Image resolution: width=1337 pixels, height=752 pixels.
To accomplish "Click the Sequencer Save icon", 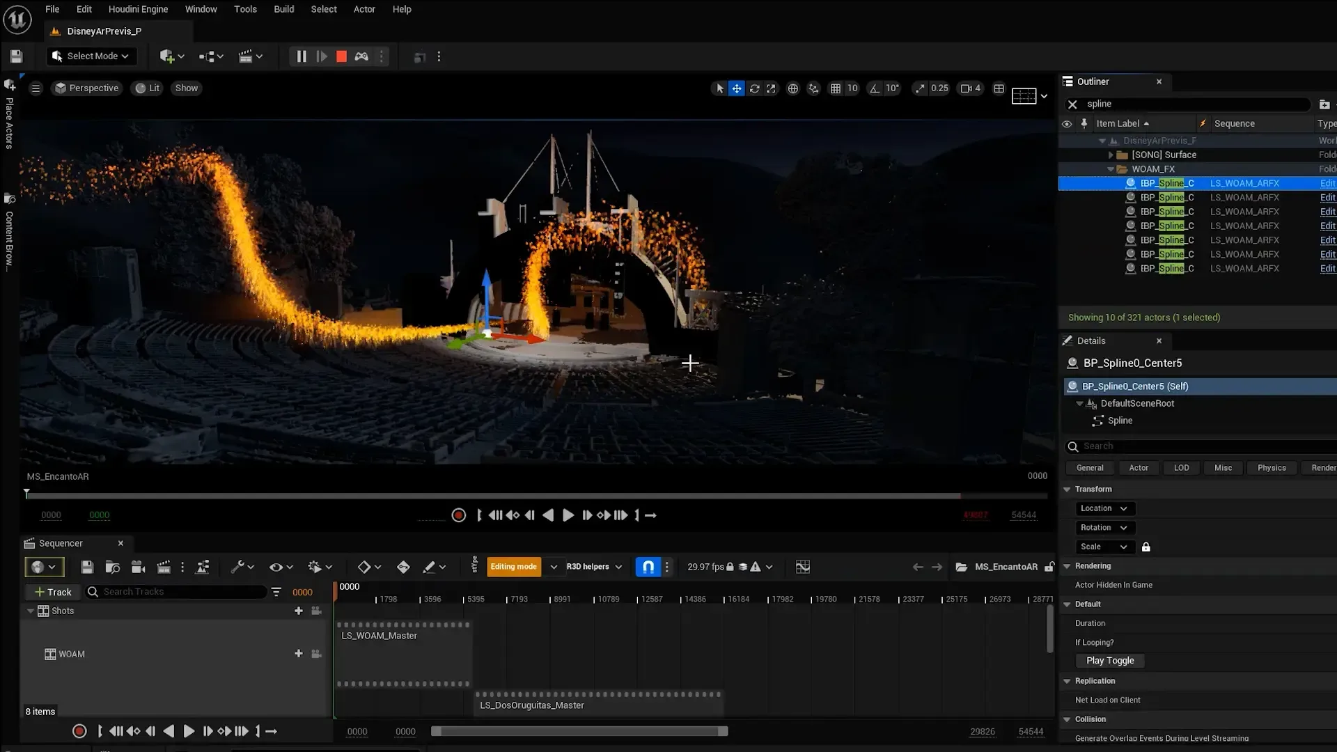I will click(87, 567).
